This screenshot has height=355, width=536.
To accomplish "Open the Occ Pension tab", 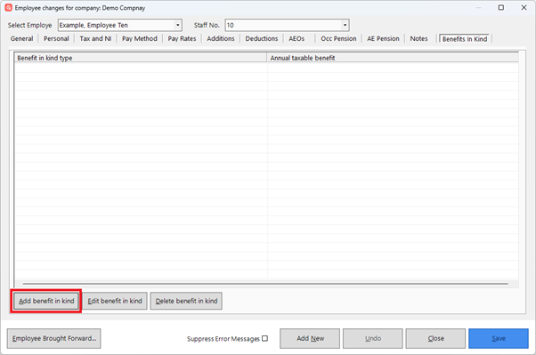I will [x=338, y=38].
